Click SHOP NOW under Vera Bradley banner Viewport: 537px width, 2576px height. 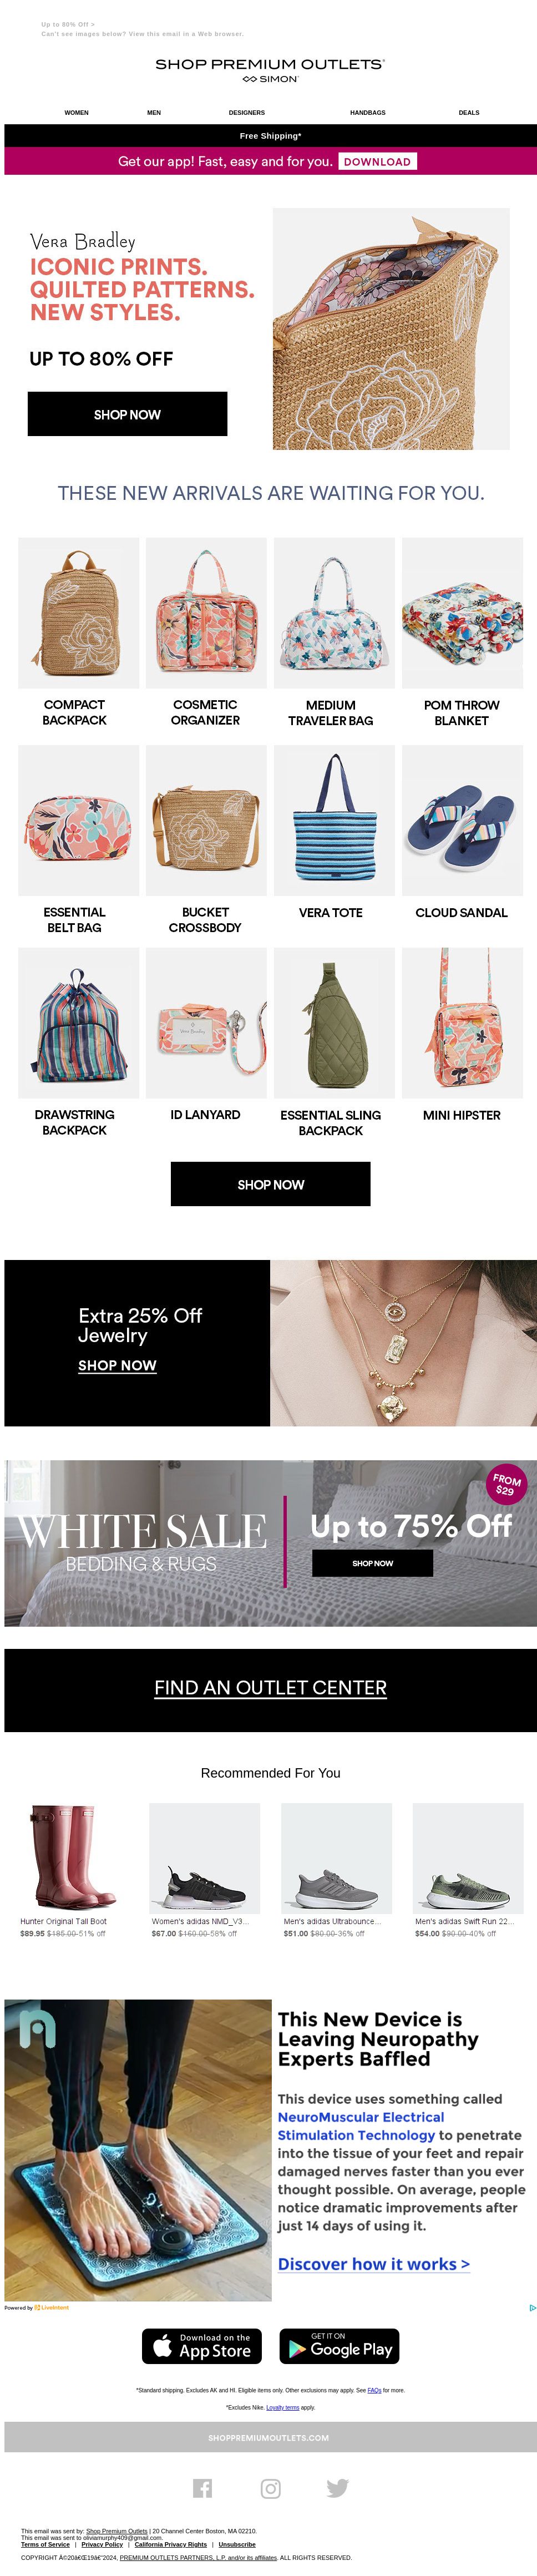tap(127, 414)
